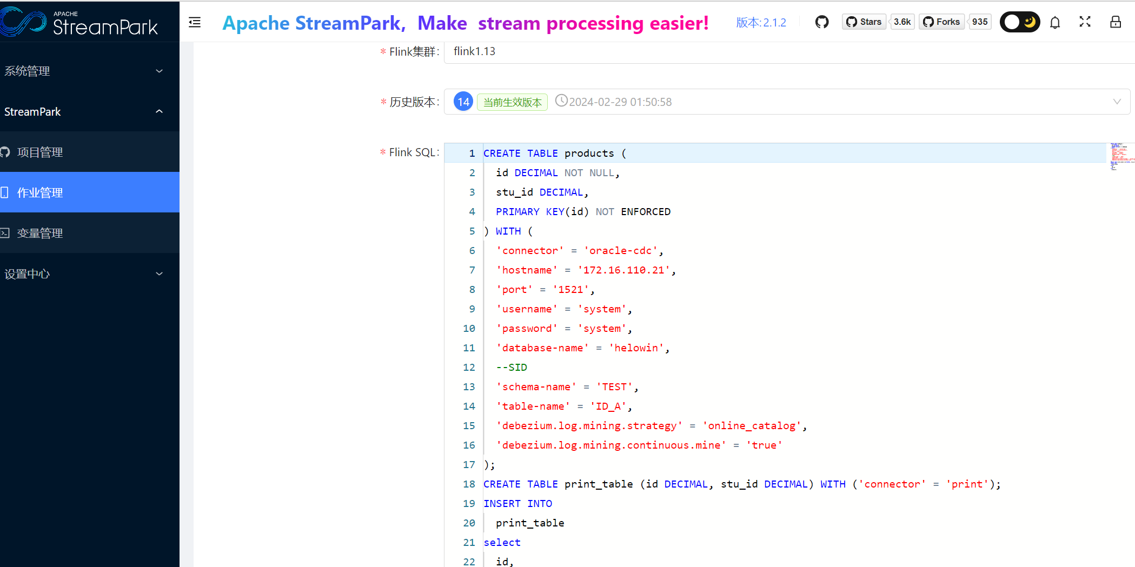Collapse the StreamPark menu section

[x=90, y=111]
